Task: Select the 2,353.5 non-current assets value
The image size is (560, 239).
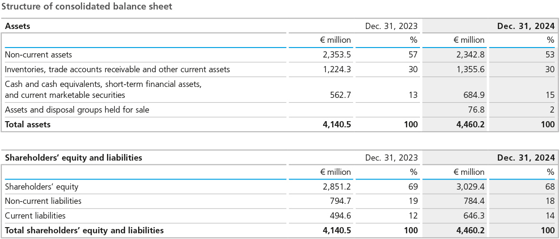Action: [336, 55]
